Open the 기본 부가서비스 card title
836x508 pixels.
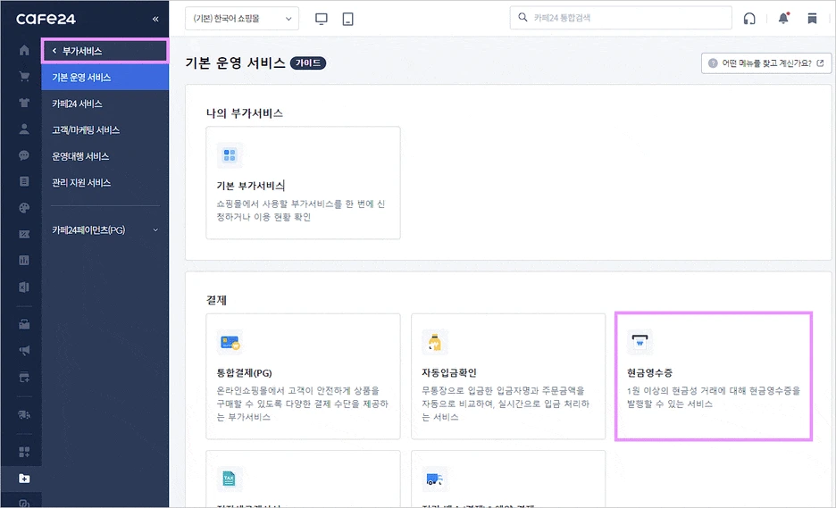[x=251, y=186]
